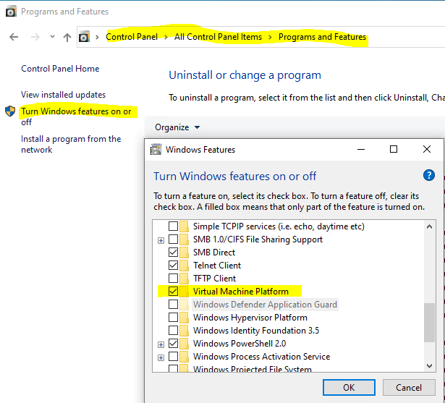Click scroll up arrow in features list
The image size is (445, 403).
pyautogui.click(x=429, y=226)
